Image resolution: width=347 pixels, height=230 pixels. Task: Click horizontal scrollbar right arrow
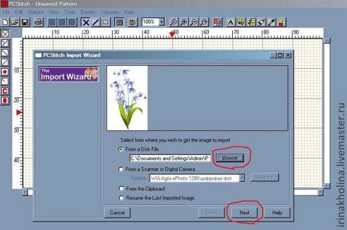(x=320, y=192)
